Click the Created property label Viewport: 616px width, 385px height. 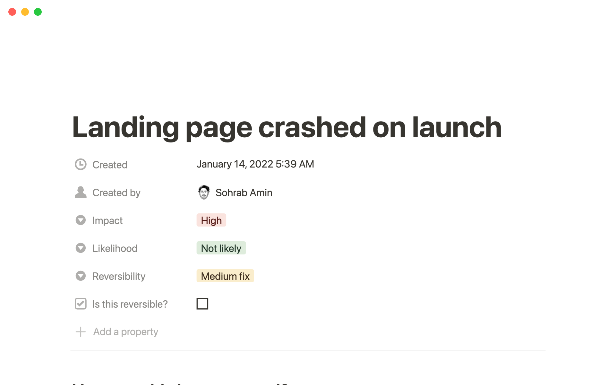coord(110,165)
